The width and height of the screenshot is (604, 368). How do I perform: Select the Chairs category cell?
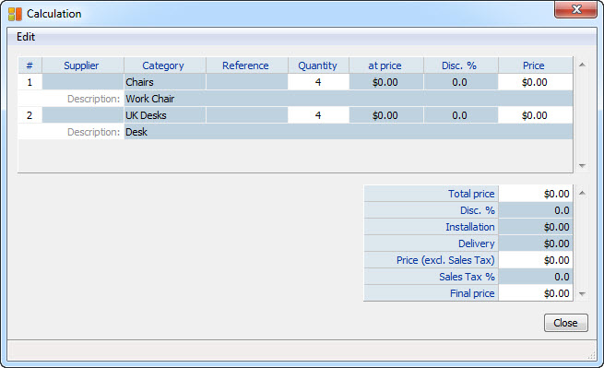tap(165, 82)
